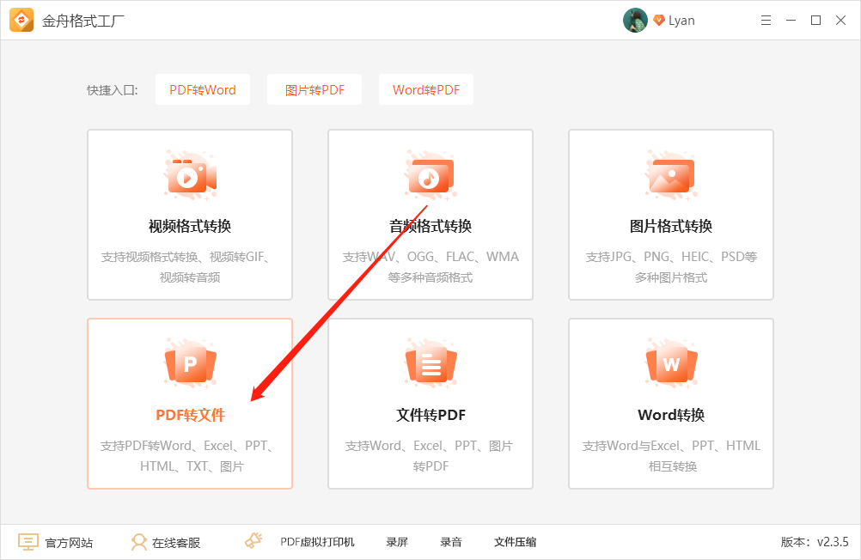Select 视频格式转换 title
The height and width of the screenshot is (560, 861).
[x=190, y=226]
